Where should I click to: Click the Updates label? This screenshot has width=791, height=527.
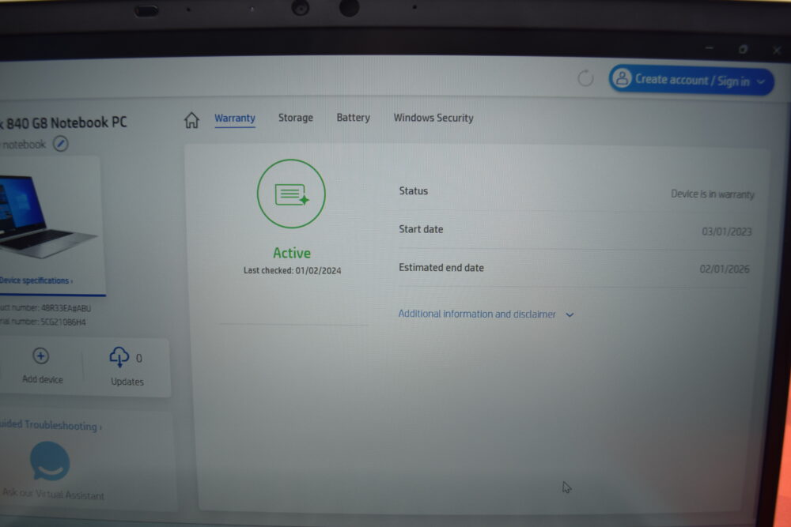point(127,382)
